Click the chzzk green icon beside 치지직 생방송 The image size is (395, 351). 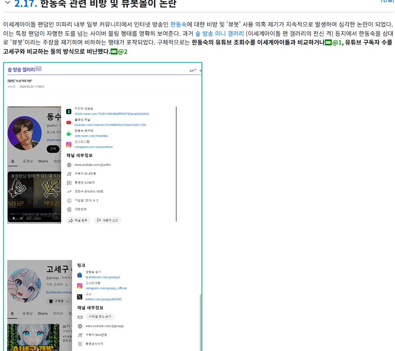coord(68,111)
